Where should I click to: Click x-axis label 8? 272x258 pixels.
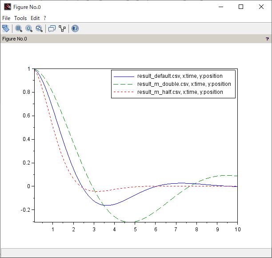coord(196,230)
